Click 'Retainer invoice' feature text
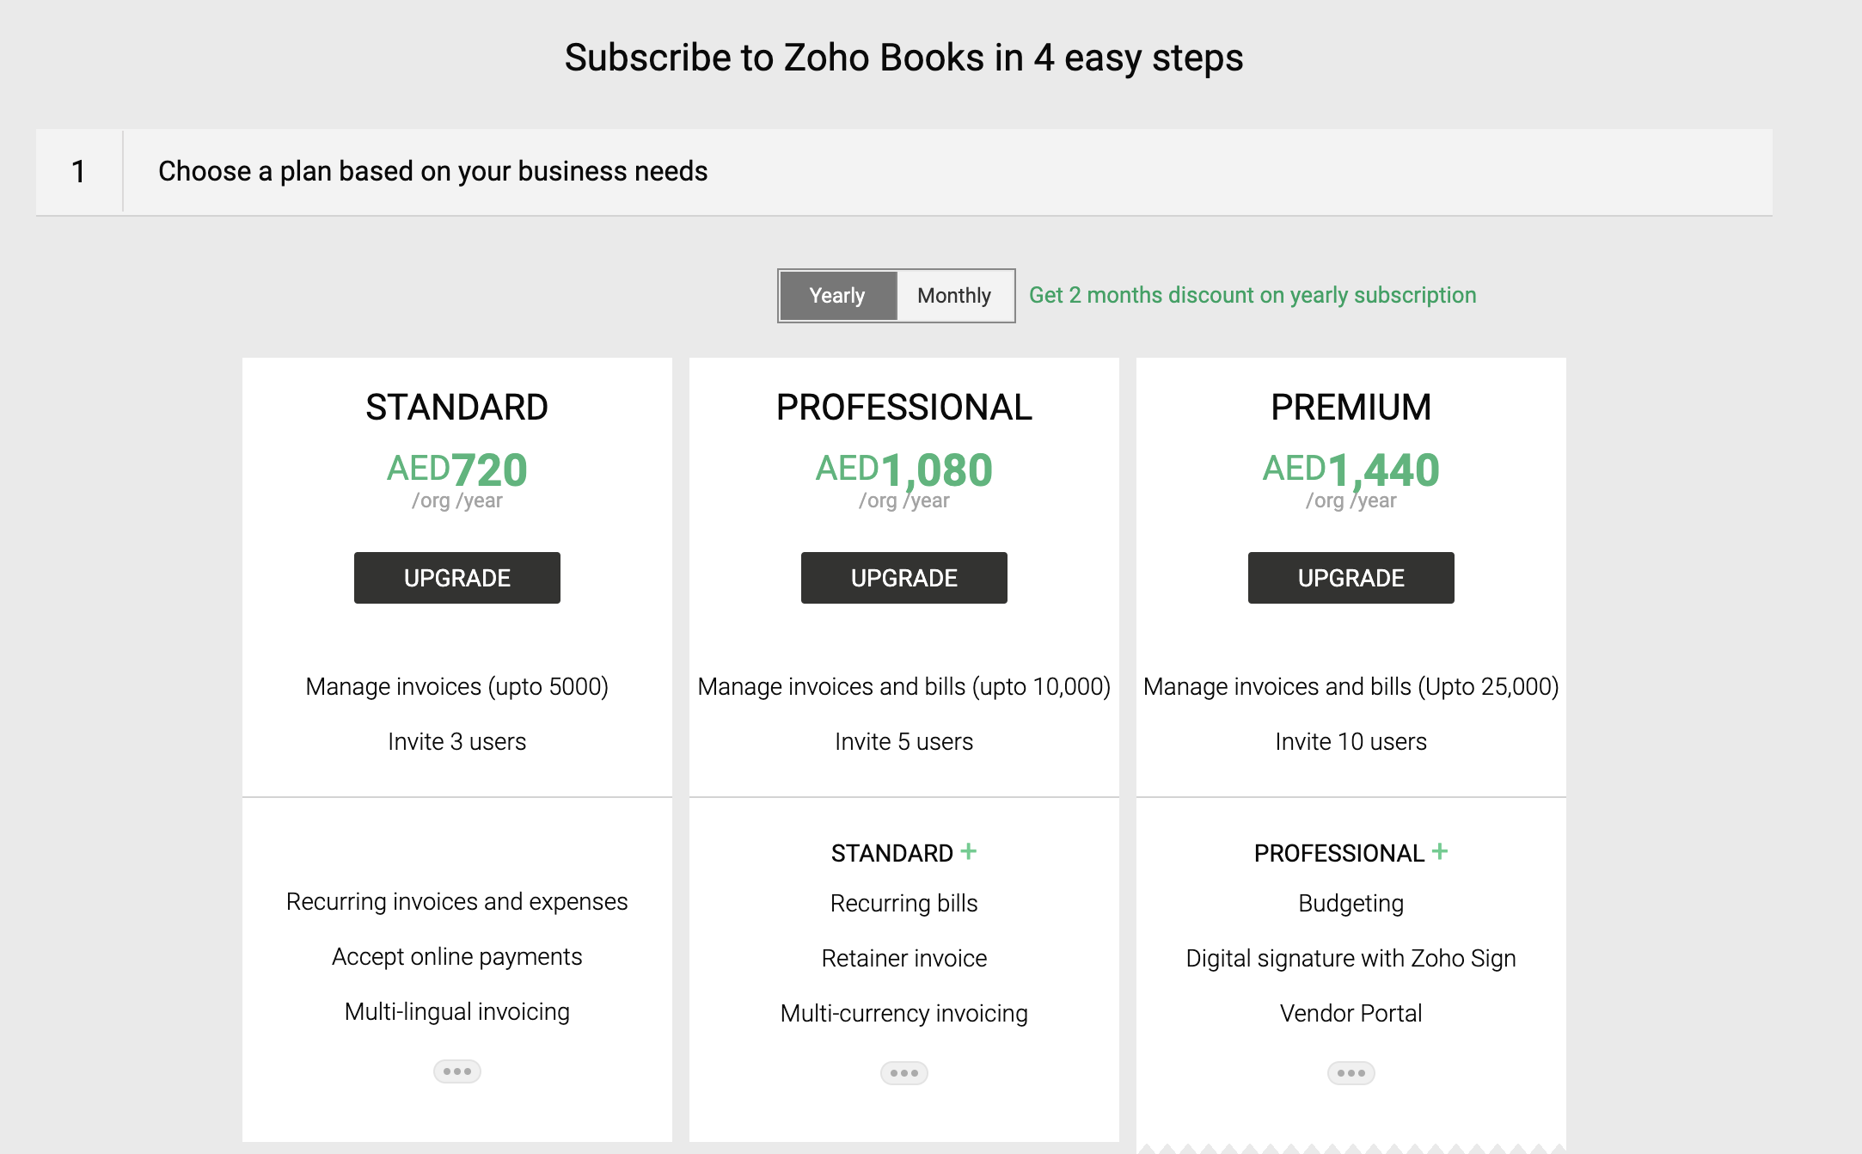 pyautogui.click(x=903, y=958)
